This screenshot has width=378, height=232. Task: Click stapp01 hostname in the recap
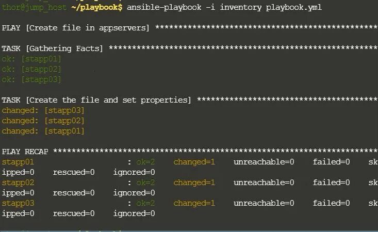click(x=18, y=162)
